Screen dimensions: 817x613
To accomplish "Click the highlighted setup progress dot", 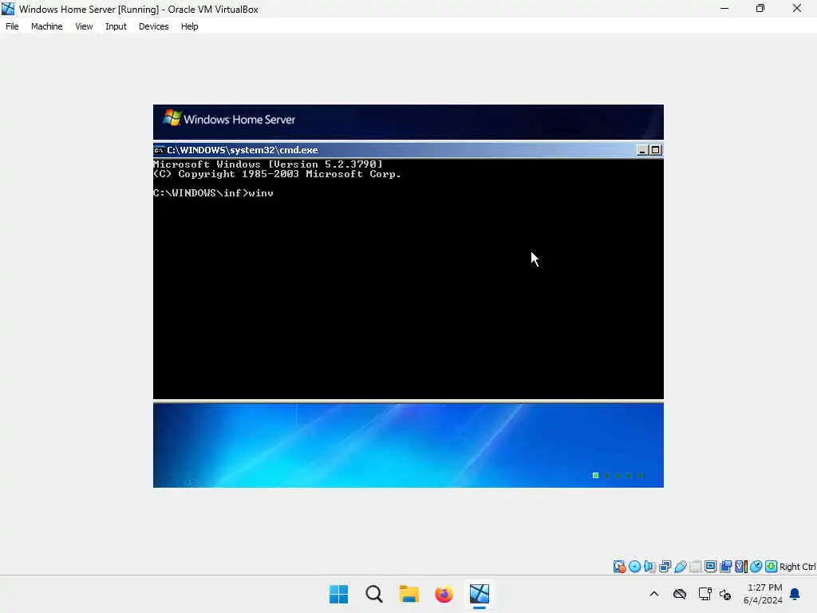I will (x=595, y=476).
